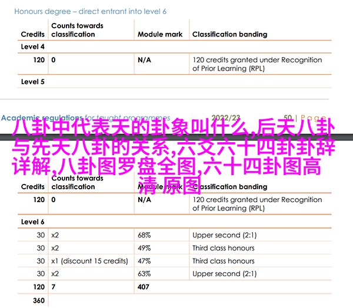Select the 'Level 5' row label
This screenshot has width=353, height=308.
pos(32,82)
